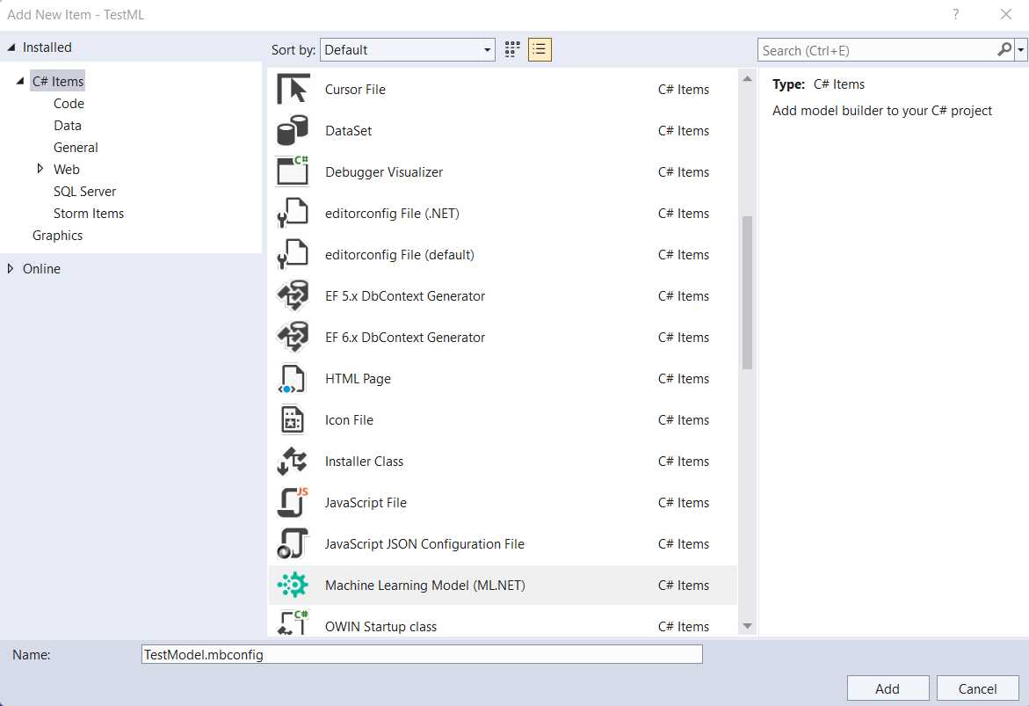The image size is (1029, 706).
Task: Select EF 6.x DbContext Generator text
Action: click(405, 338)
